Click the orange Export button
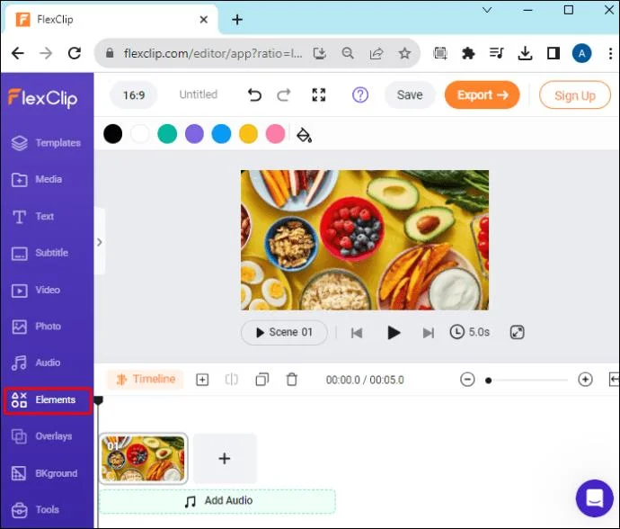The image size is (620, 529). tap(482, 95)
